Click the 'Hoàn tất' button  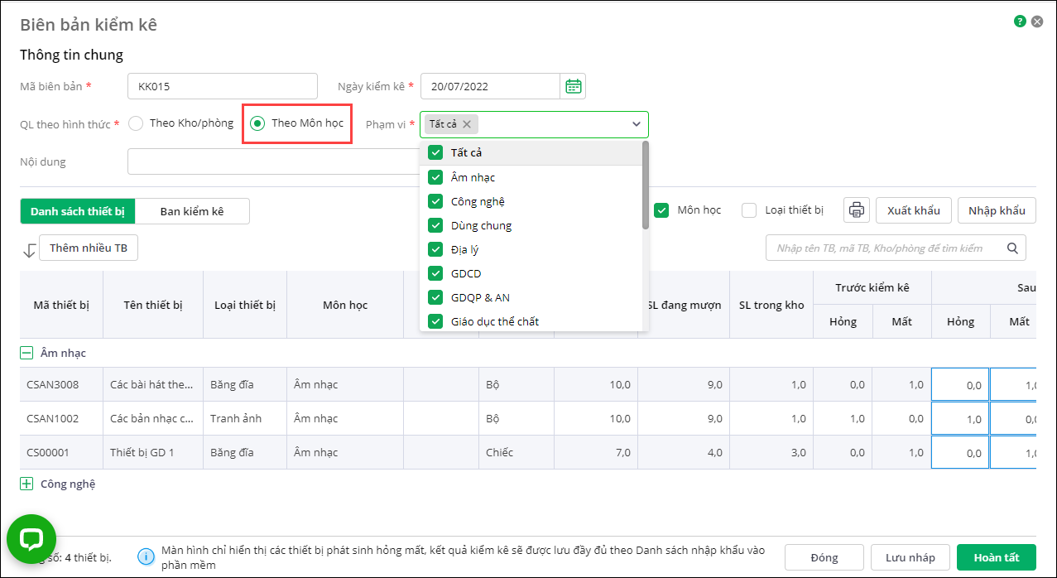point(996,557)
